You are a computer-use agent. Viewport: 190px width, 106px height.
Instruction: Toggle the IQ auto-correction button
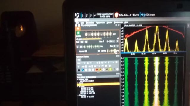pyautogui.click(x=86, y=42)
